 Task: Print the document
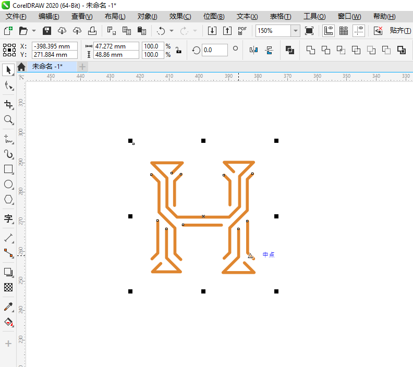92,31
